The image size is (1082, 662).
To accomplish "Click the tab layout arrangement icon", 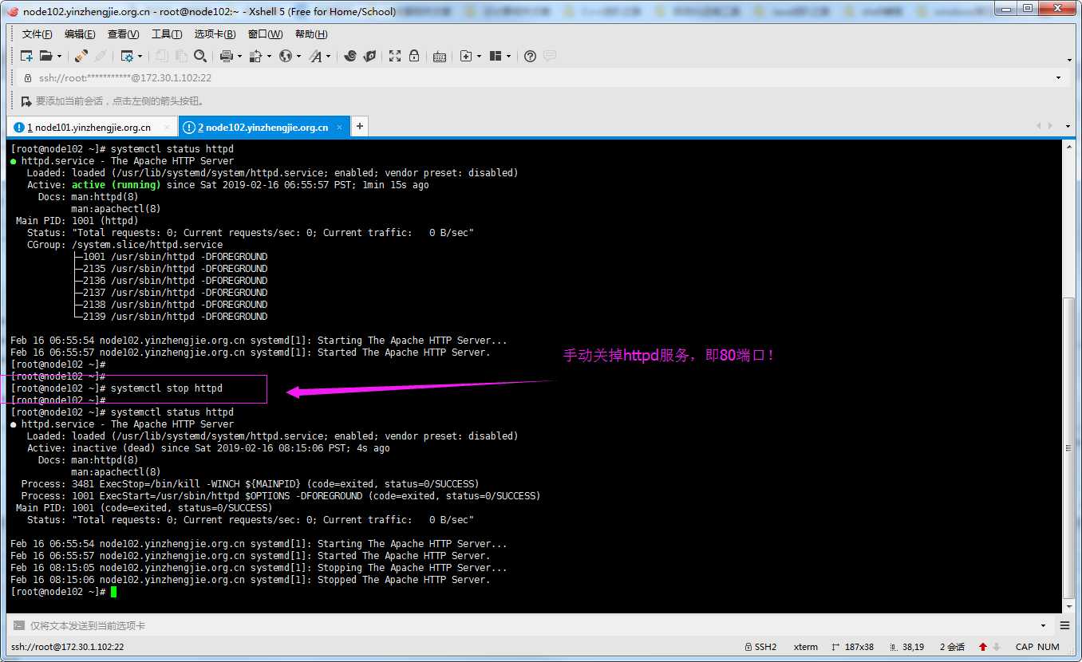I will click(x=496, y=56).
